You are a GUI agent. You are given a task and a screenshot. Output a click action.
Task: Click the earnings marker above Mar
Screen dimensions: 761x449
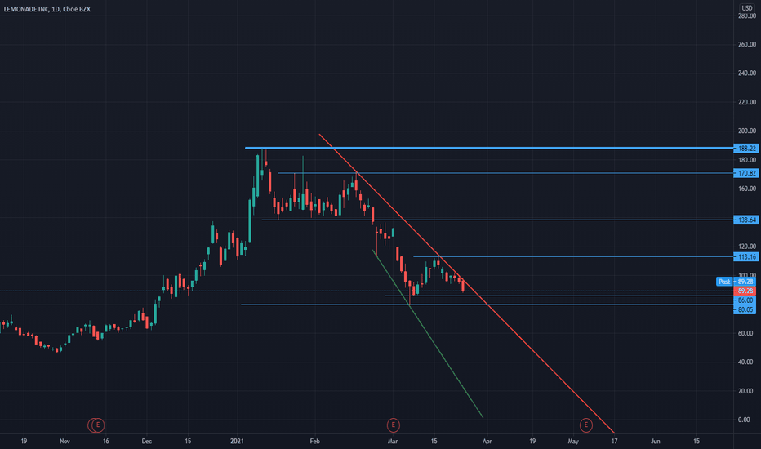(393, 425)
